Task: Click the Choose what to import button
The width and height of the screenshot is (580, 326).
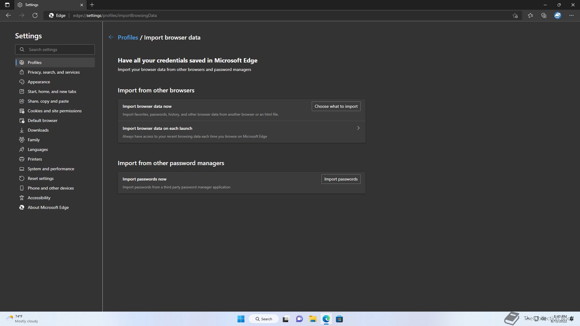Action: (336, 106)
